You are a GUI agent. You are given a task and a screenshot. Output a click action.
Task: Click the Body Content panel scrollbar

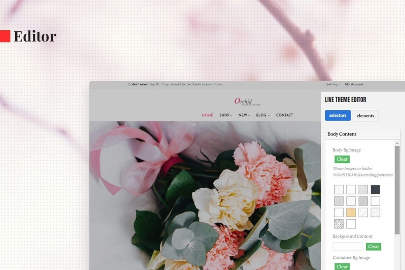[397, 190]
